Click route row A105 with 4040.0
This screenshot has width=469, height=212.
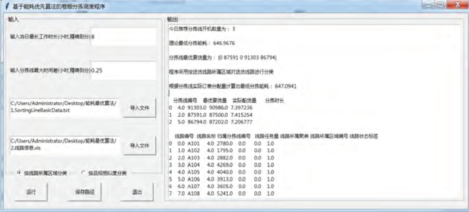221,172
